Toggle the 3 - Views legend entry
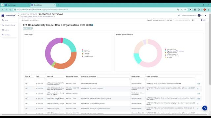This screenshot has width=211, height=118. coord(85,55)
